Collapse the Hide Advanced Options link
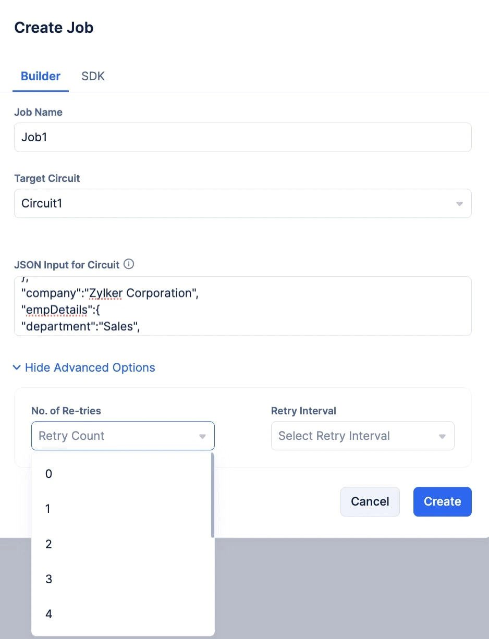 point(90,367)
